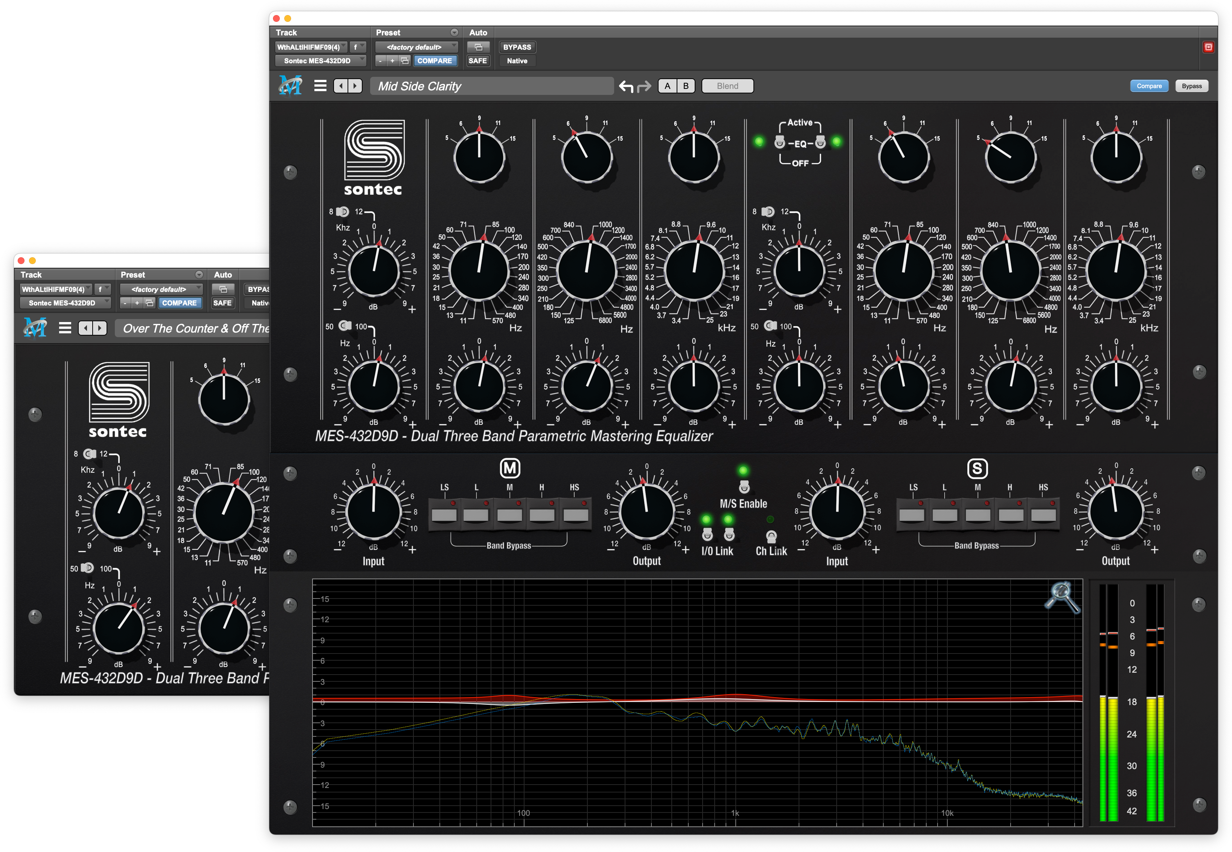Open the 'f' insert dropdown in back window
The width and height of the screenshot is (1232, 852).
103,289
